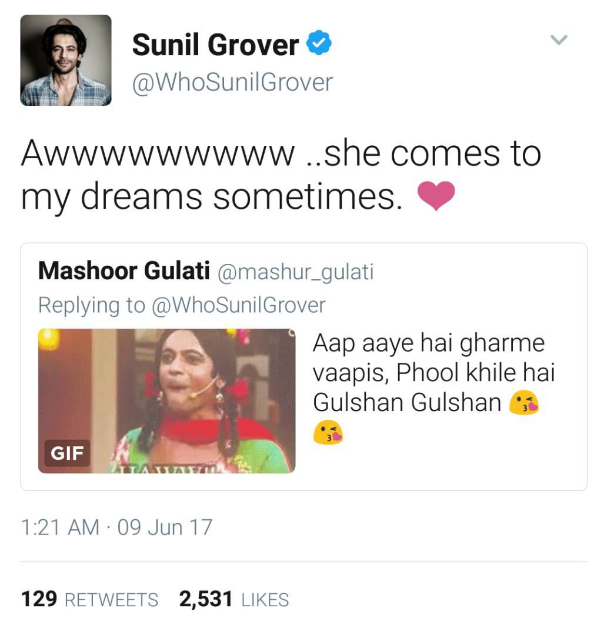View the 129 Retweets list
The height and width of the screenshot is (635, 604).
[89, 599]
